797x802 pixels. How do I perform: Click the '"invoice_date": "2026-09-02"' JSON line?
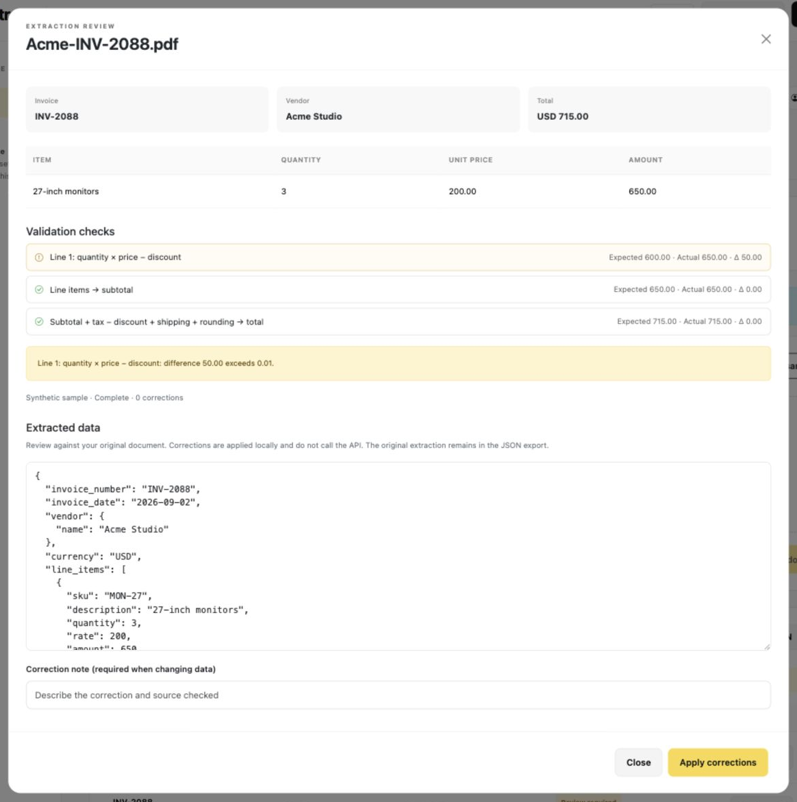click(123, 502)
